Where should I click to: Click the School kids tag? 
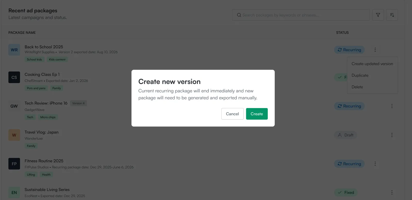click(35, 59)
